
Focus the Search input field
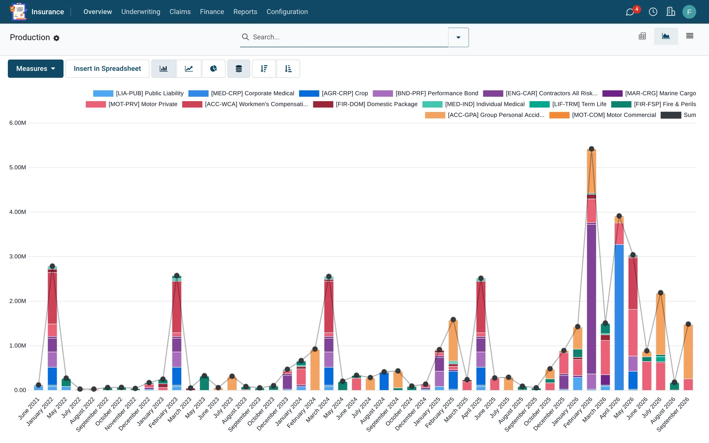pyautogui.click(x=349, y=37)
